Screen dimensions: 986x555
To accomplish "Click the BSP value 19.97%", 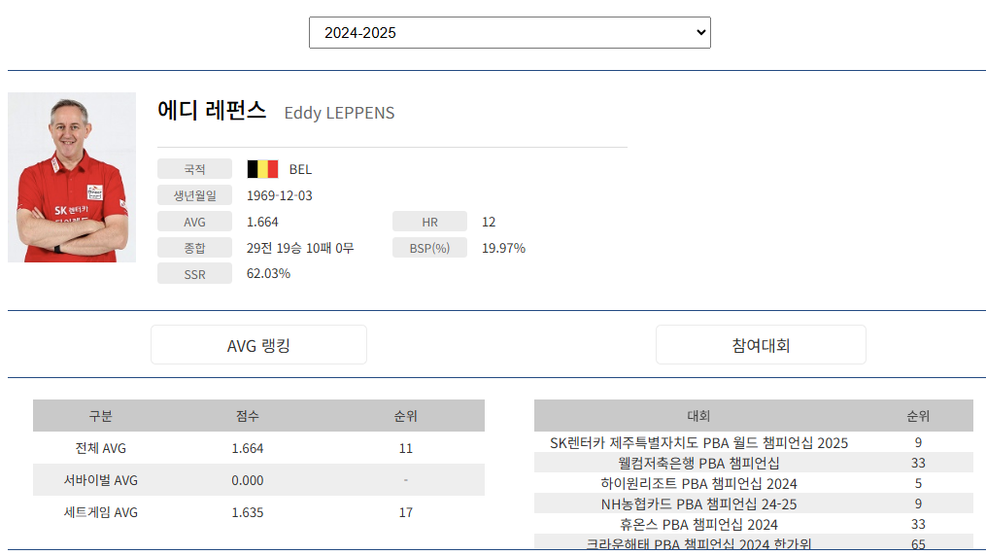I will point(504,248).
